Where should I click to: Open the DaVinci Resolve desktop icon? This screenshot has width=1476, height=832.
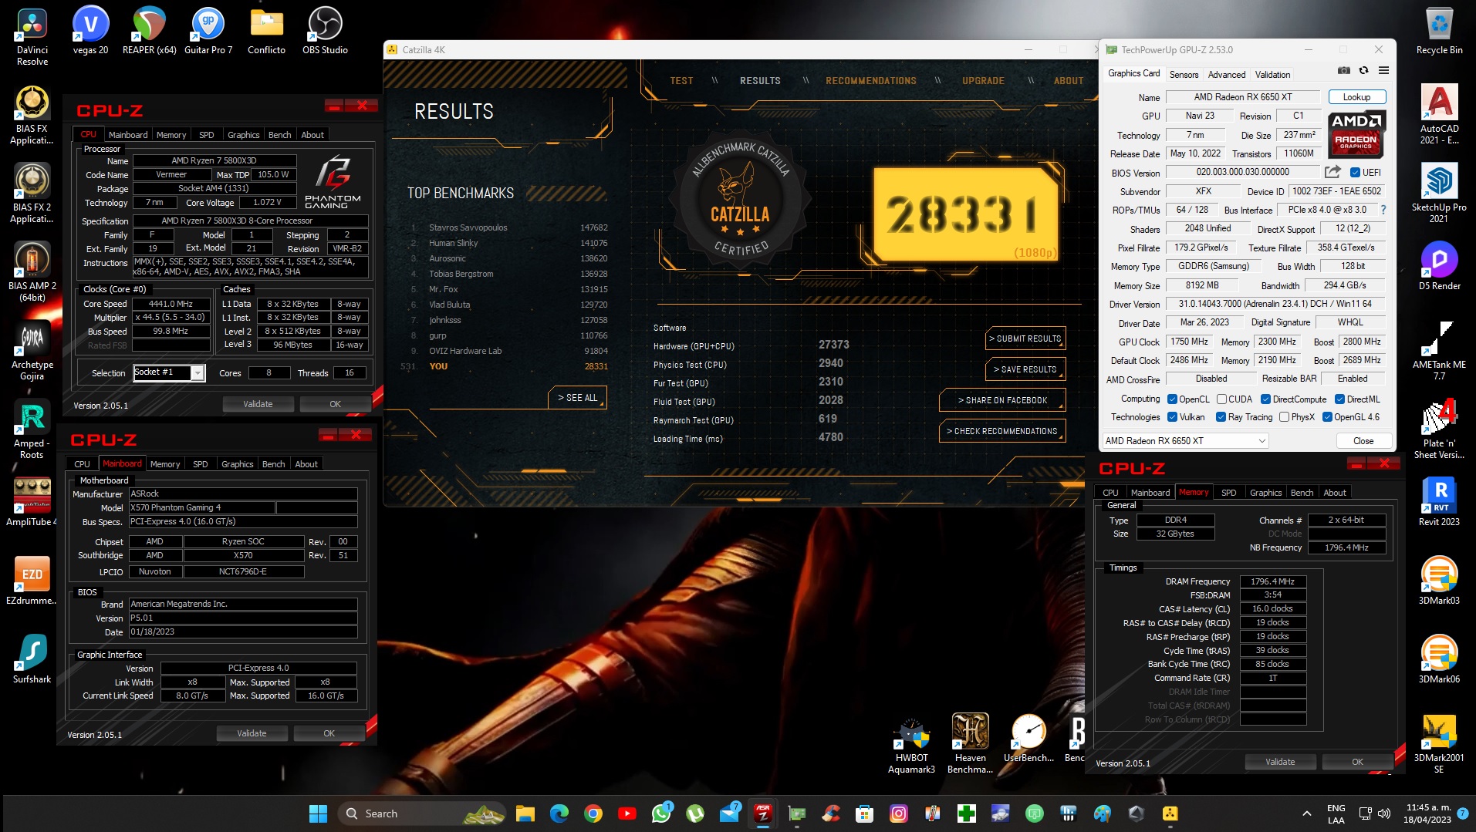coord(32,35)
